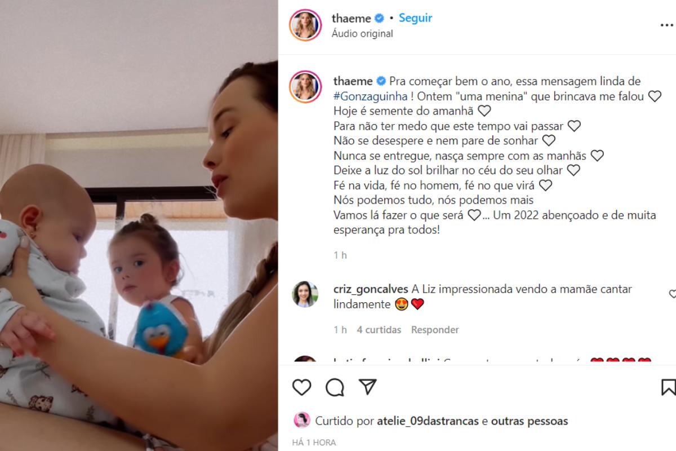676x451 pixels.
Task: Like the post with the heart icon
Action: (302, 387)
